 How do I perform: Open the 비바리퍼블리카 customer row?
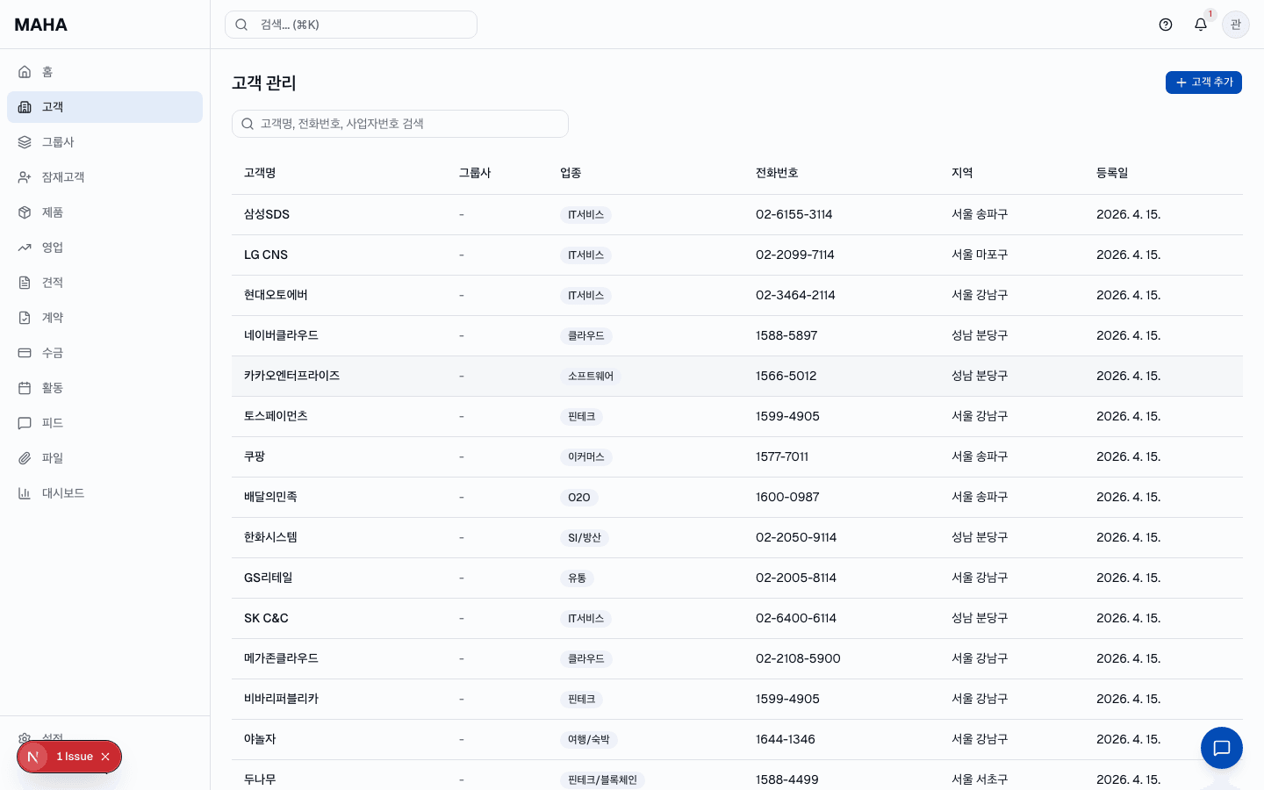[x=737, y=699]
